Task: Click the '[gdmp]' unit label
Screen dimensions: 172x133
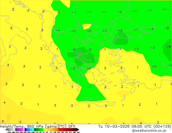Action: click(x=52, y=126)
